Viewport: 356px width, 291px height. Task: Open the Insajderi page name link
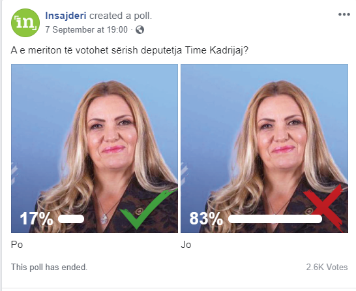pos(66,16)
